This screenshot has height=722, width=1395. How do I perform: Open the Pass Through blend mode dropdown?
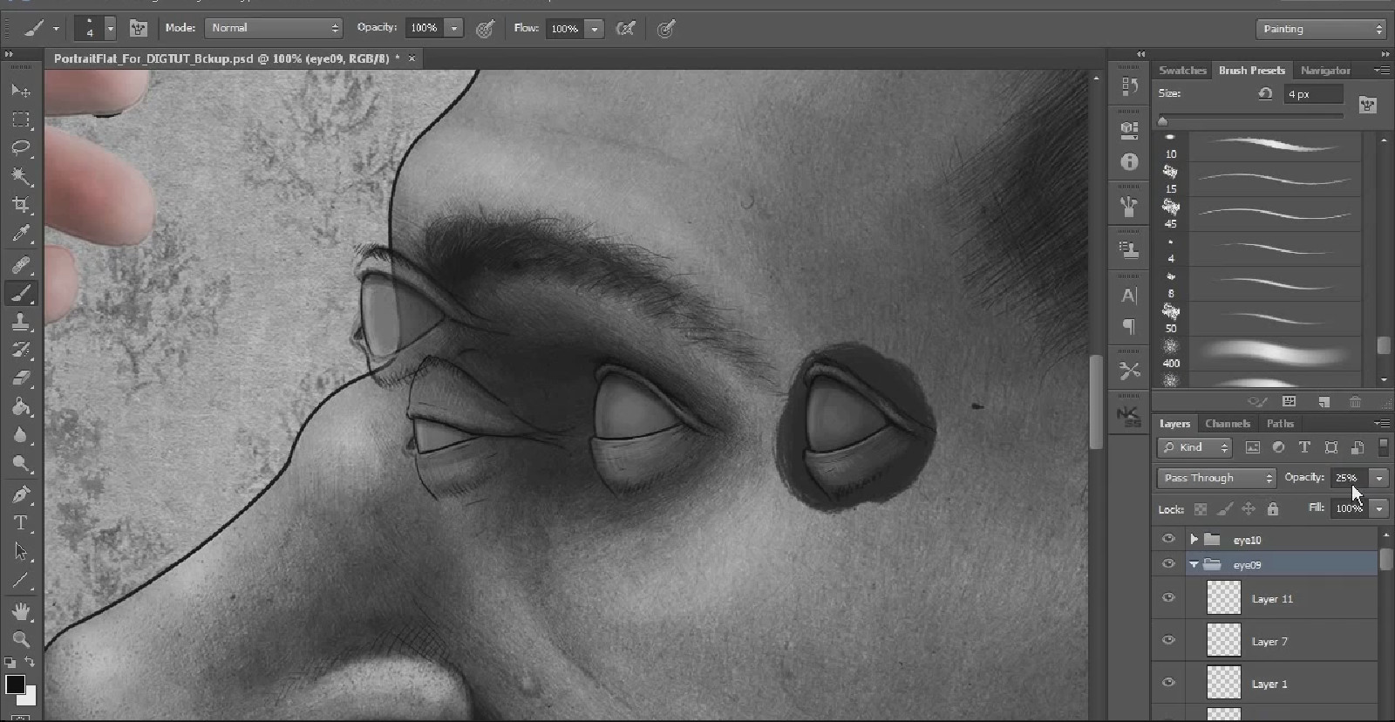1216,478
